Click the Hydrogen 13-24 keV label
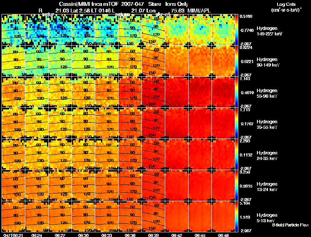The height and width of the screenshot is (237, 311). coord(267,187)
